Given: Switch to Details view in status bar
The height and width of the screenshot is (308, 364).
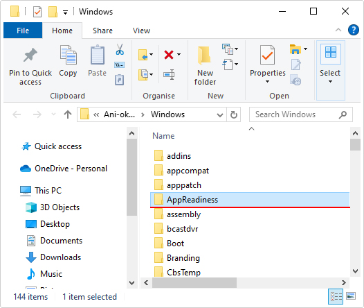Looking at the screenshot, I should pos(336,296).
